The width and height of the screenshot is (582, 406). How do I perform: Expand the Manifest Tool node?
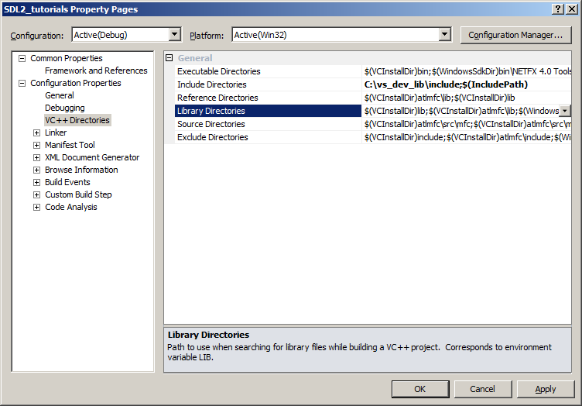click(36, 145)
